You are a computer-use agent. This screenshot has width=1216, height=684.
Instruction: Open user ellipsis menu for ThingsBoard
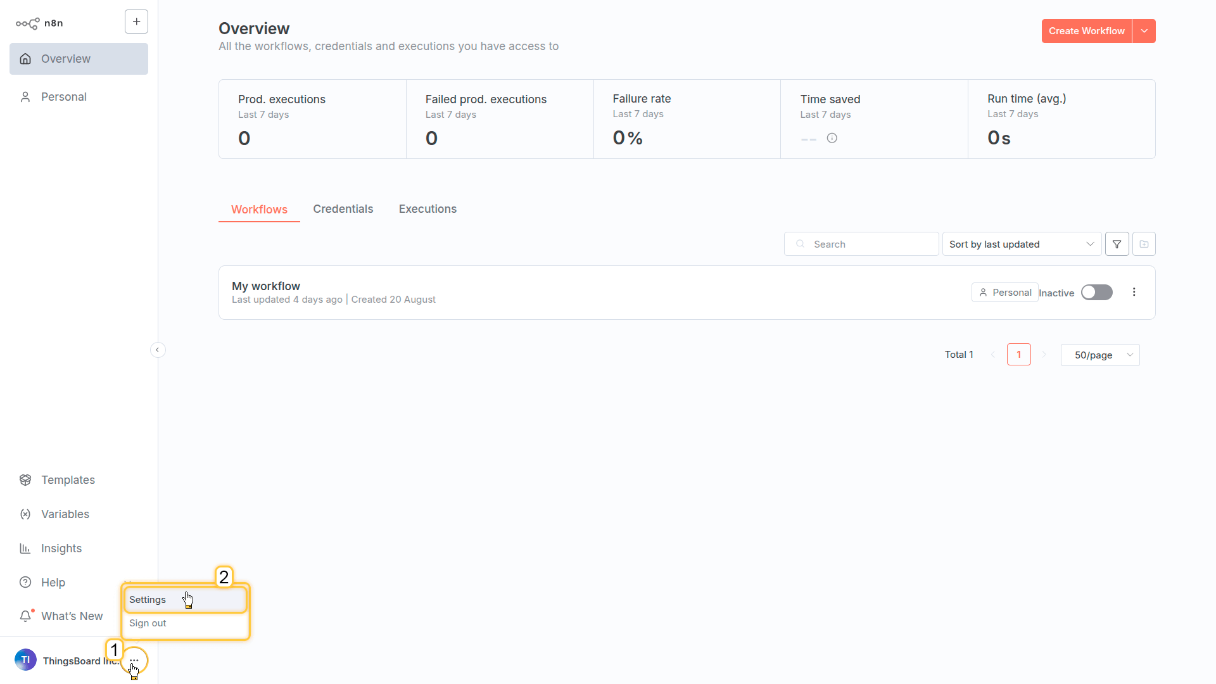(134, 661)
